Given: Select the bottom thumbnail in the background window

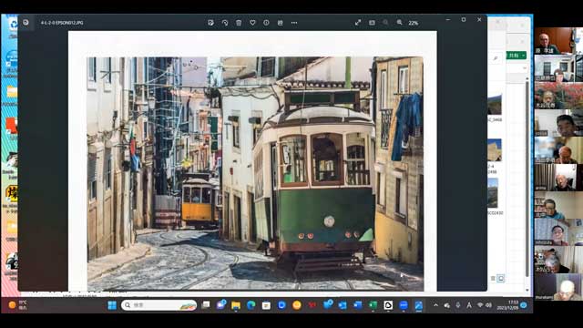Looking at the screenshot, I should click(x=493, y=193).
